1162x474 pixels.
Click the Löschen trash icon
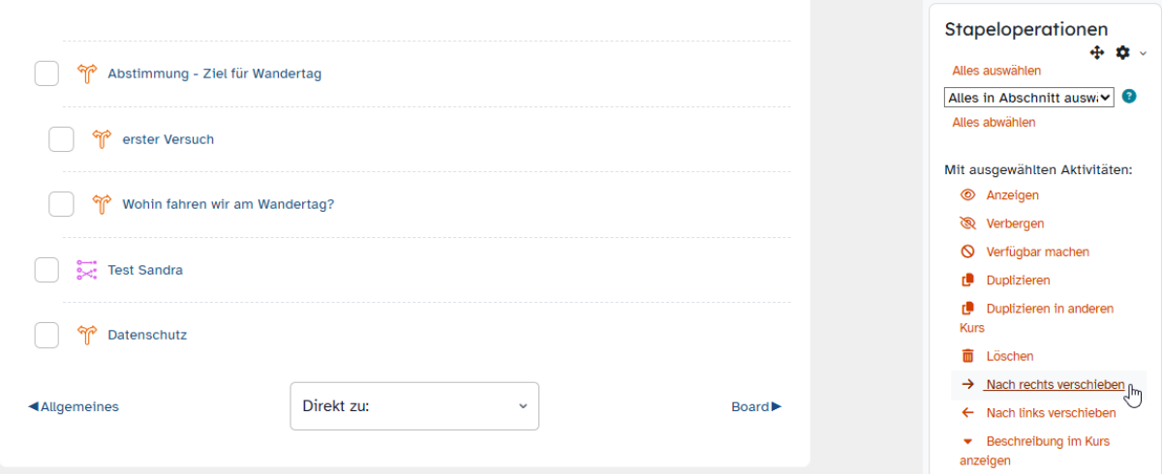pyautogui.click(x=967, y=356)
